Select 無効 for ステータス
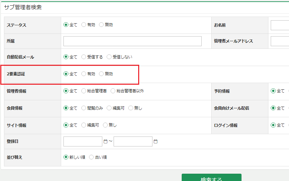 coord(101,25)
